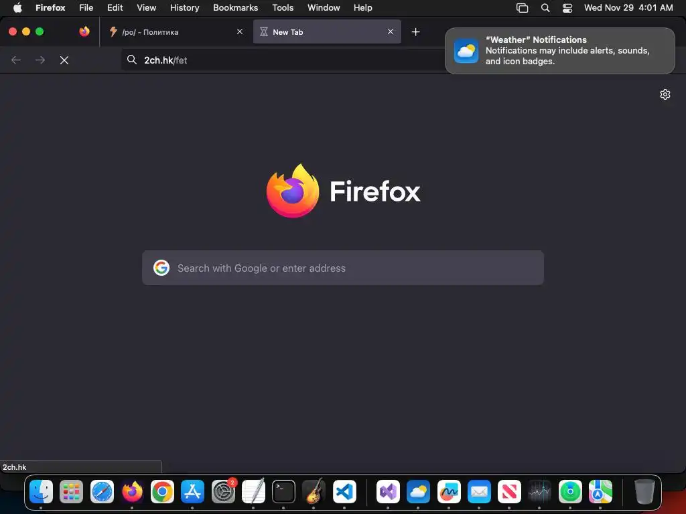Open a new tab with the plus button

coord(415,32)
